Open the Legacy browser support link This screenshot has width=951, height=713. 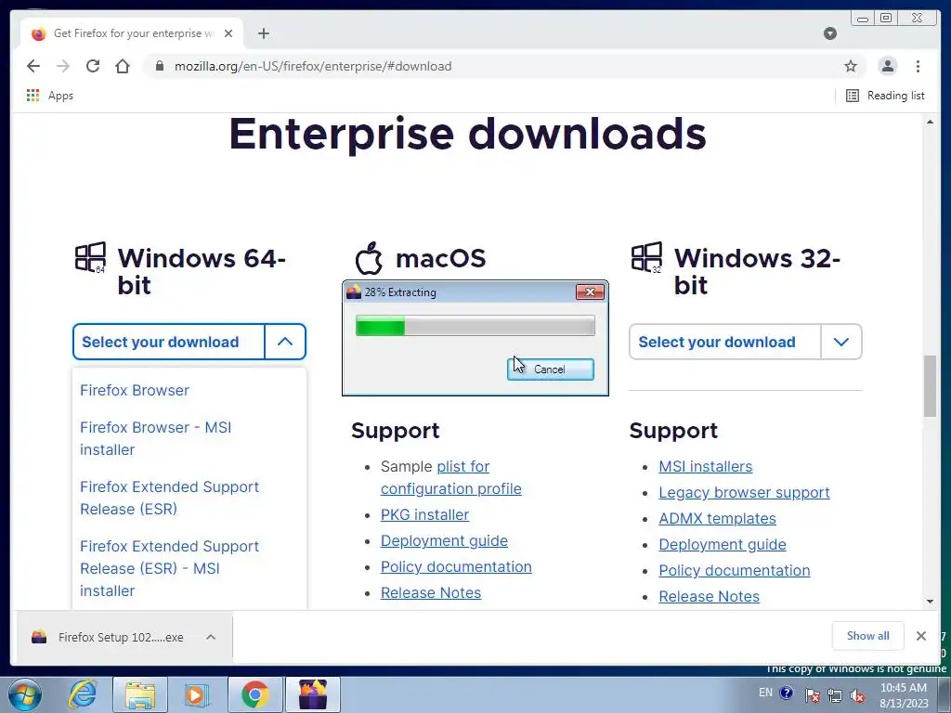744,492
